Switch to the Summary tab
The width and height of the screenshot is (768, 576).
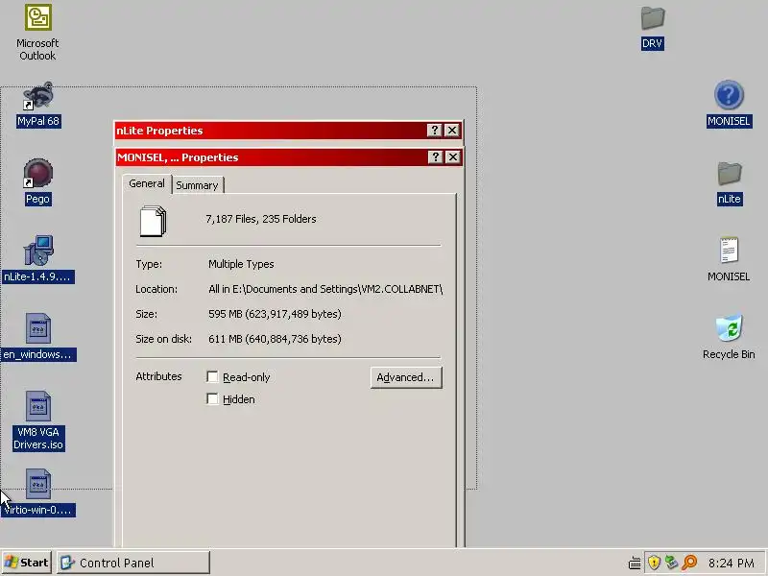coord(197,185)
